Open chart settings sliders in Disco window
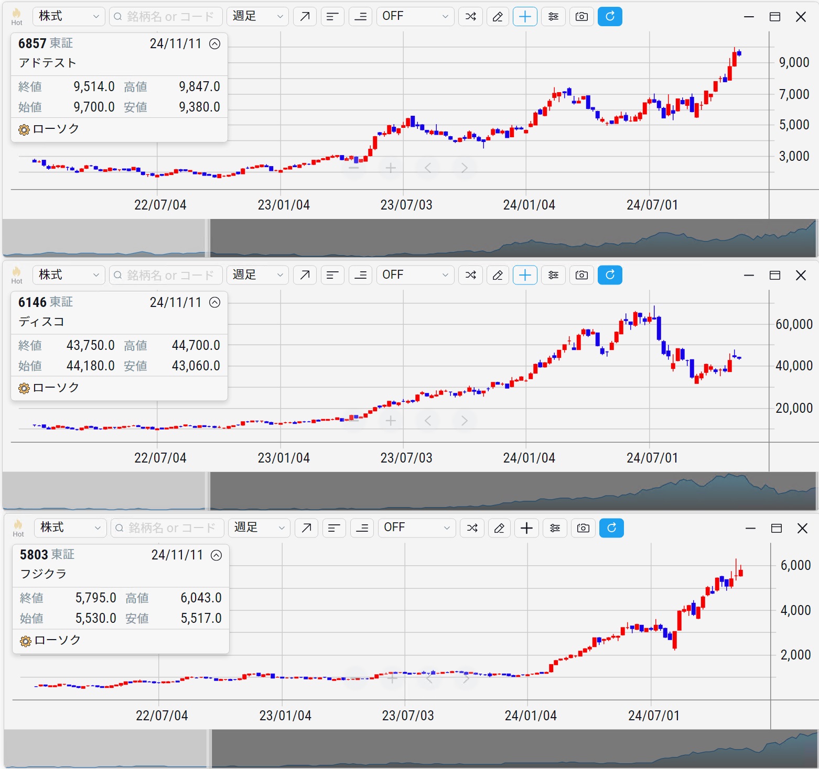The image size is (819, 769). click(x=554, y=275)
